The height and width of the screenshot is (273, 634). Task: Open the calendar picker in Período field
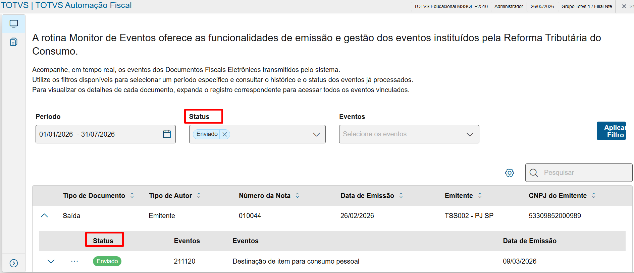click(x=167, y=134)
